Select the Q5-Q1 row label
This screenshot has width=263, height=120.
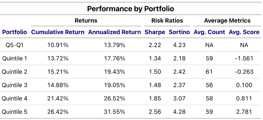(14, 45)
